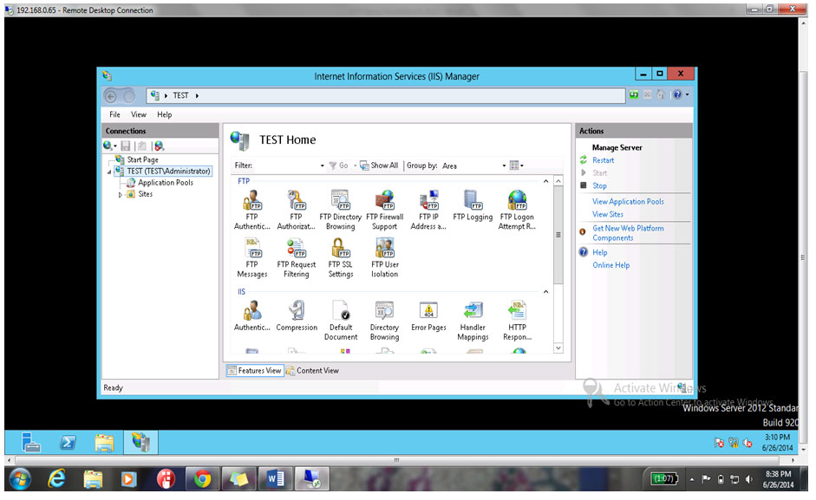
Task: Open Internet Explorer from the host taskbar
Action: [56, 478]
